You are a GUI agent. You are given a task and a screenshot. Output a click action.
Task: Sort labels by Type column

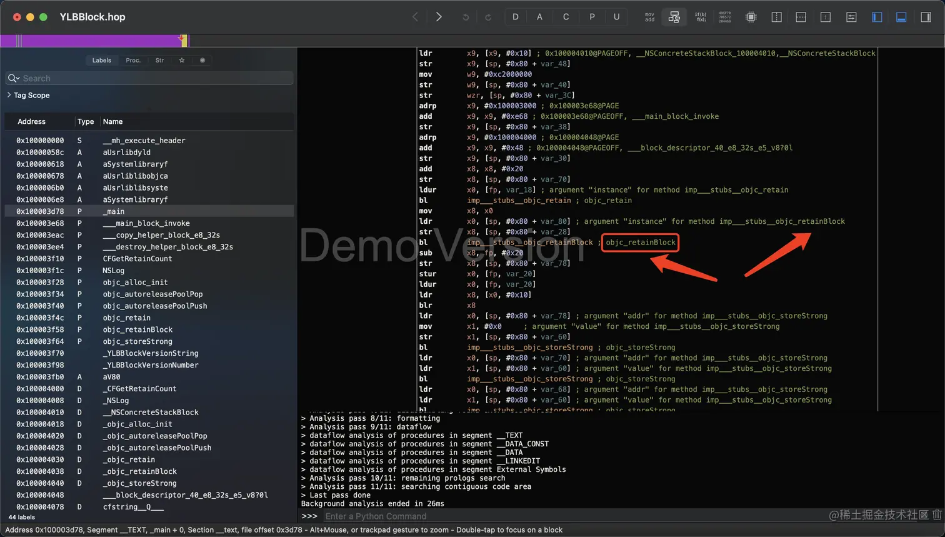tap(86, 121)
